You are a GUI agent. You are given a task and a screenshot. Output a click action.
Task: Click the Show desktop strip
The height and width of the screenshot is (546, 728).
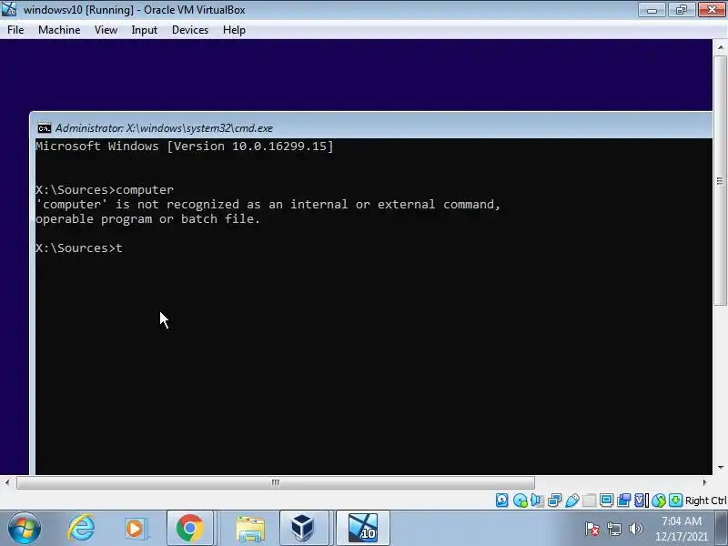723,528
